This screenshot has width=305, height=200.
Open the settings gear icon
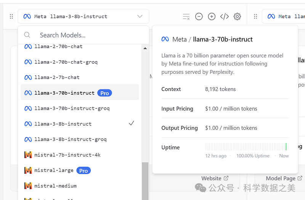(x=237, y=16)
